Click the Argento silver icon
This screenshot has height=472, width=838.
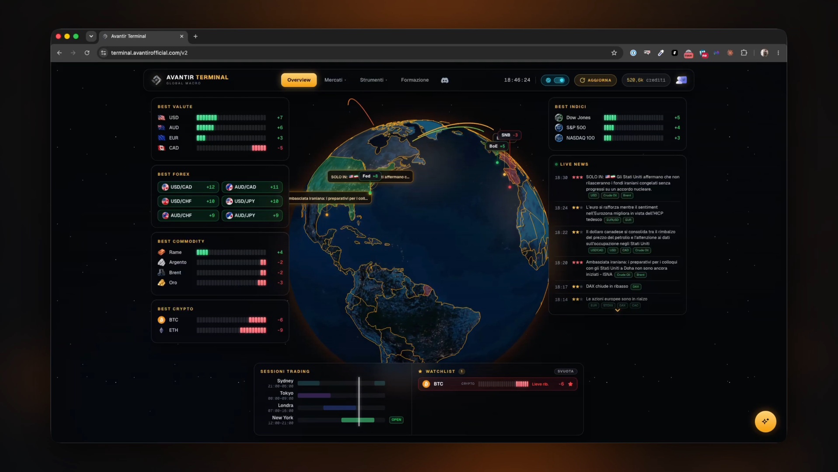[161, 262]
